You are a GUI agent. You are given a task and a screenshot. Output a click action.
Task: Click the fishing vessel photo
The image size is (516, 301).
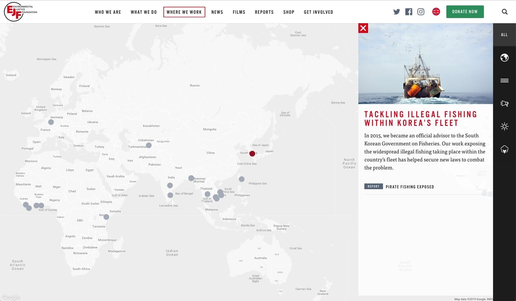426,64
